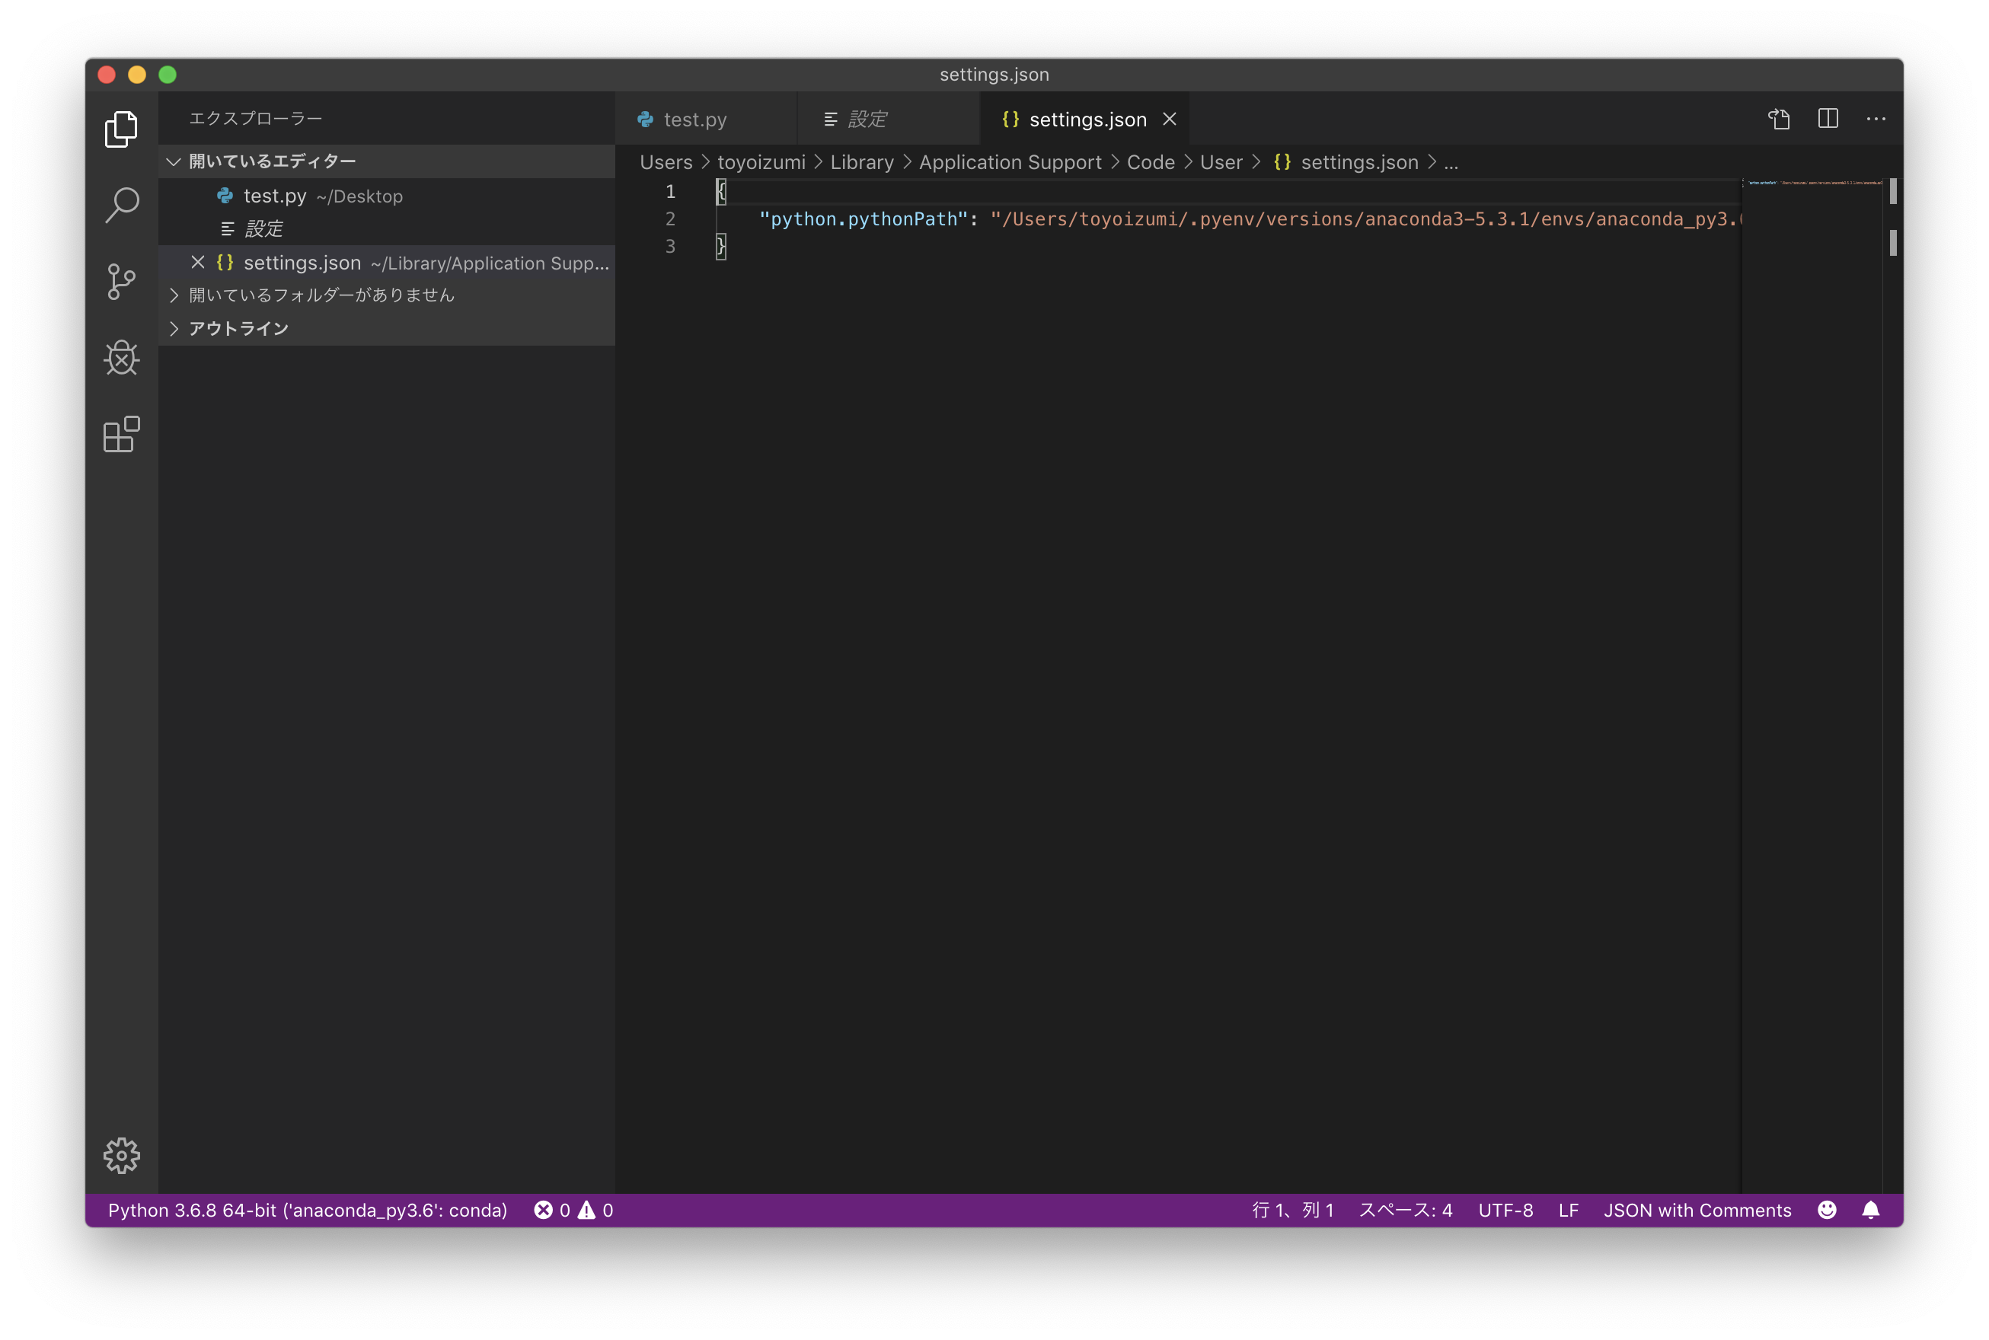Screen dimensions: 1989x1340
Task: Change language mode JSON with Comments
Action: [1697, 1209]
